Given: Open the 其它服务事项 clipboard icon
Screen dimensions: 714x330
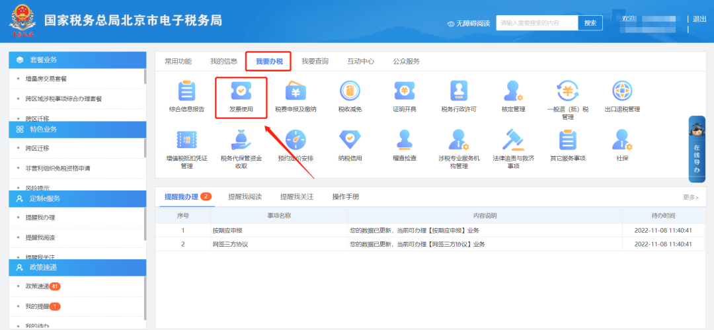Looking at the screenshot, I should 568,140.
